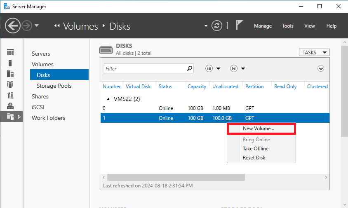Choose Reset Disk from context menu
This screenshot has width=348, height=208.
click(261, 158)
